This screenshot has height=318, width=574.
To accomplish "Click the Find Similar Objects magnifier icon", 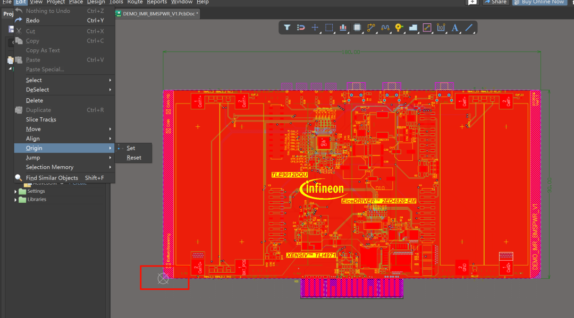I will tap(18, 178).
